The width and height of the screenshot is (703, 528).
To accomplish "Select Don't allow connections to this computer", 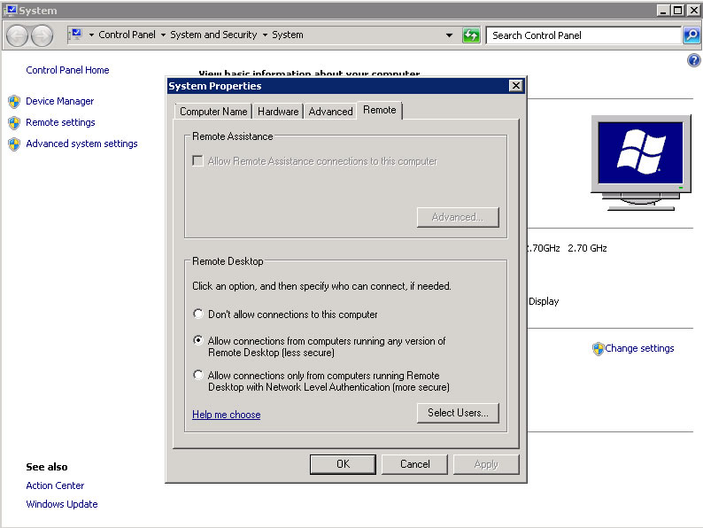I will point(197,314).
